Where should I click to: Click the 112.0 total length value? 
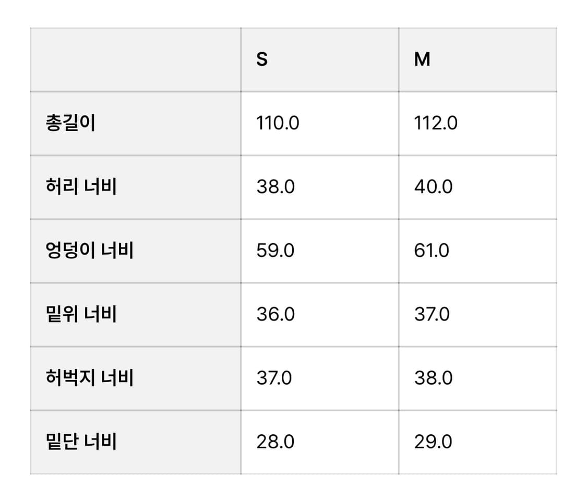tap(436, 124)
